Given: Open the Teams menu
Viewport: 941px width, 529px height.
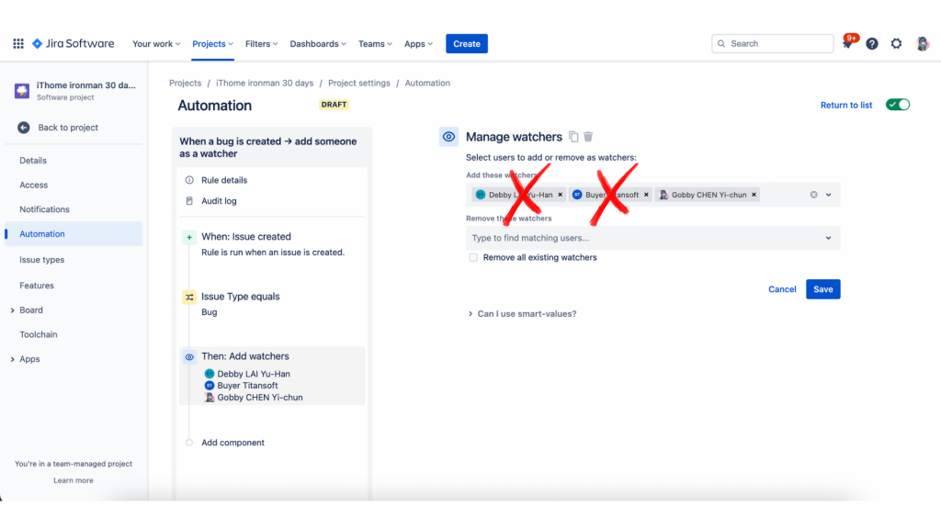Looking at the screenshot, I should click(x=375, y=44).
